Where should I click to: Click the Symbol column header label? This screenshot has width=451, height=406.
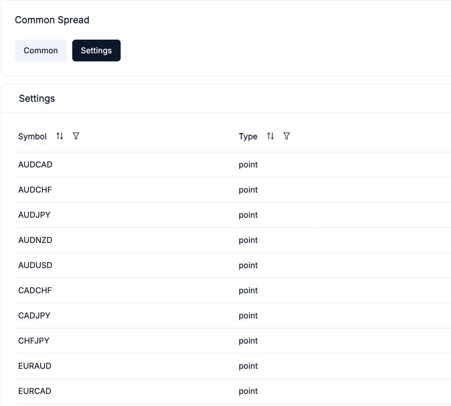[32, 137]
